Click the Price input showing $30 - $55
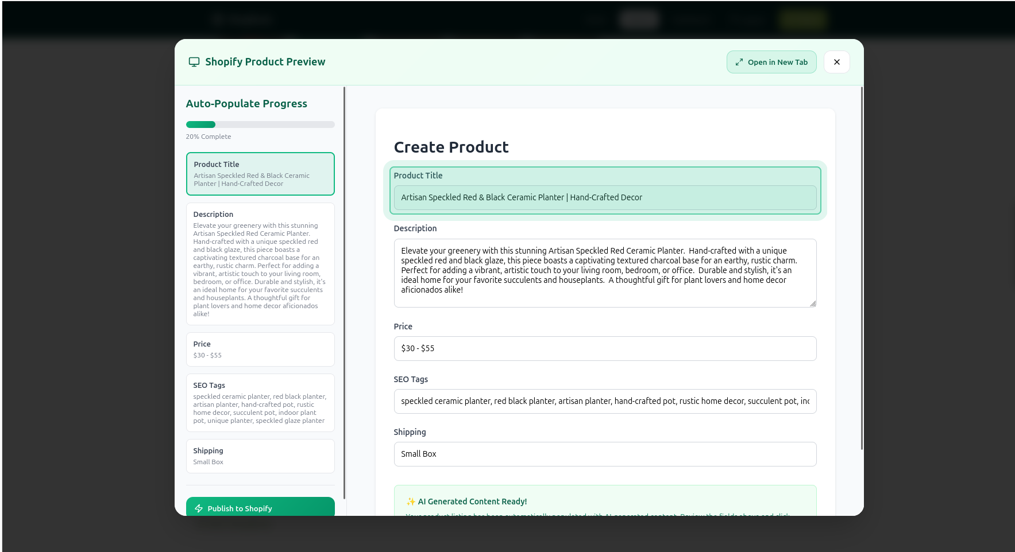This screenshot has height=552, width=1015. (x=605, y=348)
